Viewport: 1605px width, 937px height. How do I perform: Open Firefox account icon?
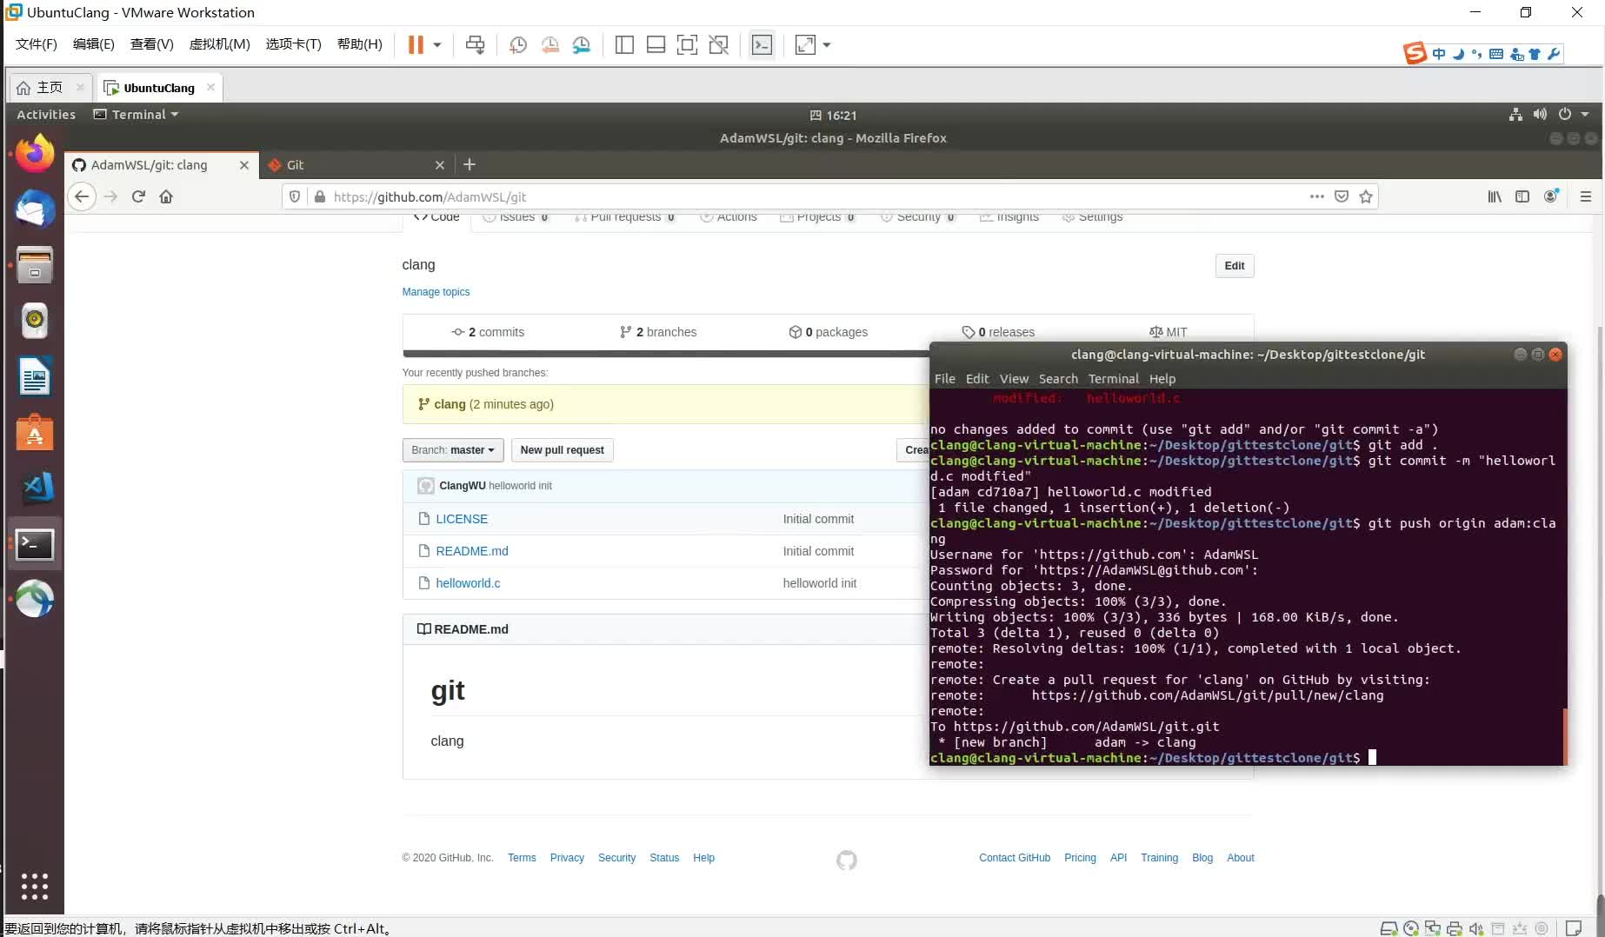tap(1551, 196)
